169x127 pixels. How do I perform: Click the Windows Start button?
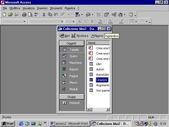pos(8,124)
